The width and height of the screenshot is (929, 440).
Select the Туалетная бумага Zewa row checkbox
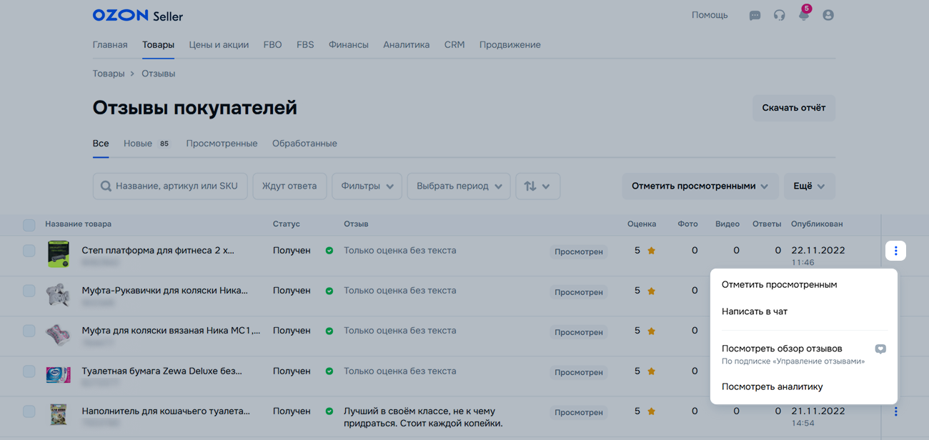tap(29, 371)
